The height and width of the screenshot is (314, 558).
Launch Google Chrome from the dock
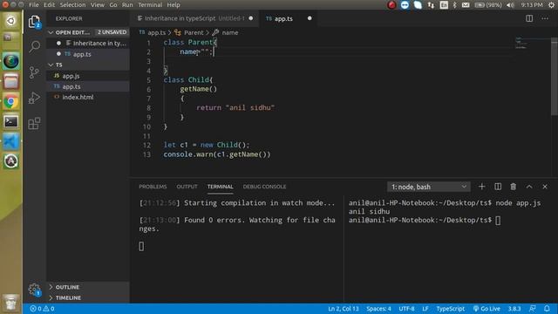(11, 102)
